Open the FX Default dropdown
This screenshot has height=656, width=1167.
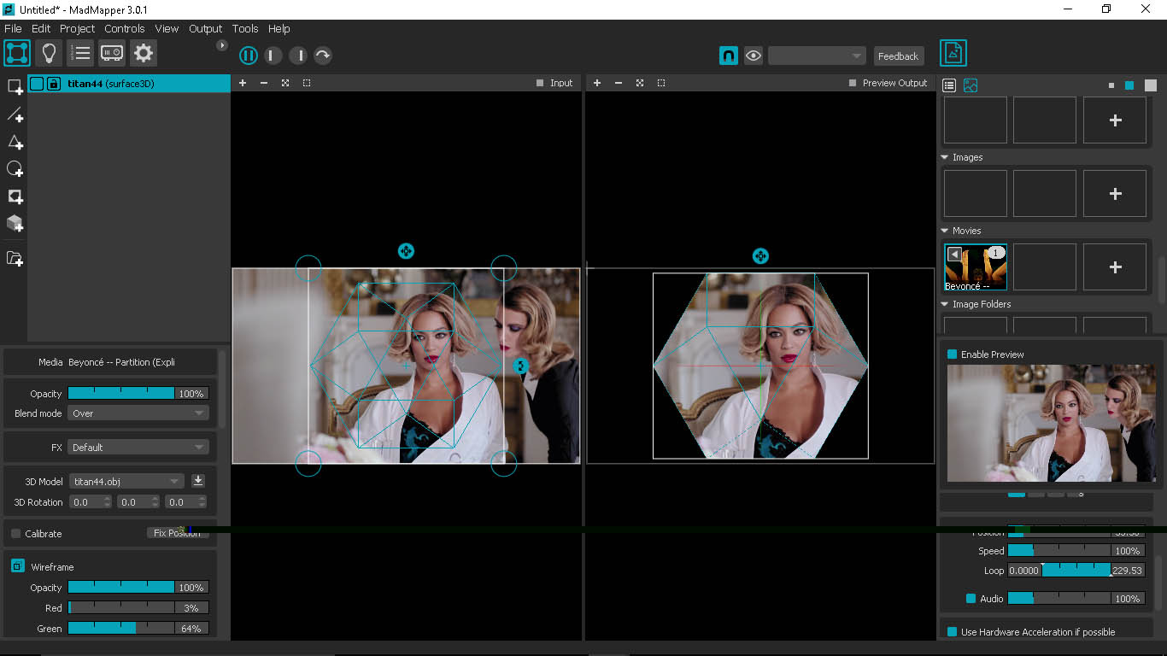tap(138, 447)
